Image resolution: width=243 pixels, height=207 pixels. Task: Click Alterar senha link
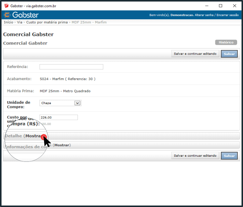click(204, 15)
